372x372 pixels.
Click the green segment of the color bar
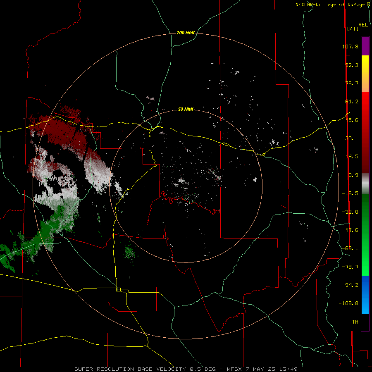(365, 235)
